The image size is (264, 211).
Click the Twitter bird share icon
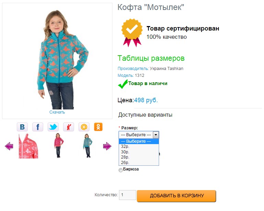click(x=53, y=127)
